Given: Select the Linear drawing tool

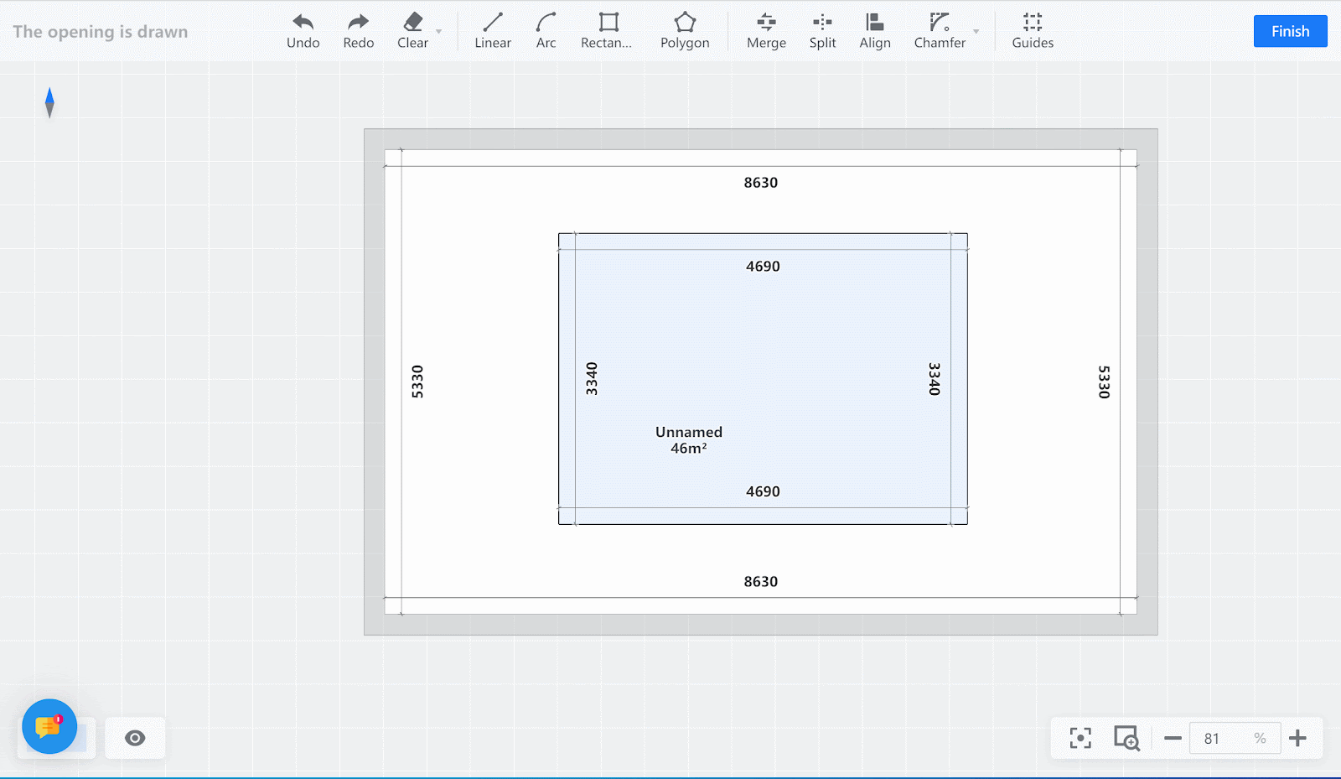Looking at the screenshot, I should coord(493,23).
